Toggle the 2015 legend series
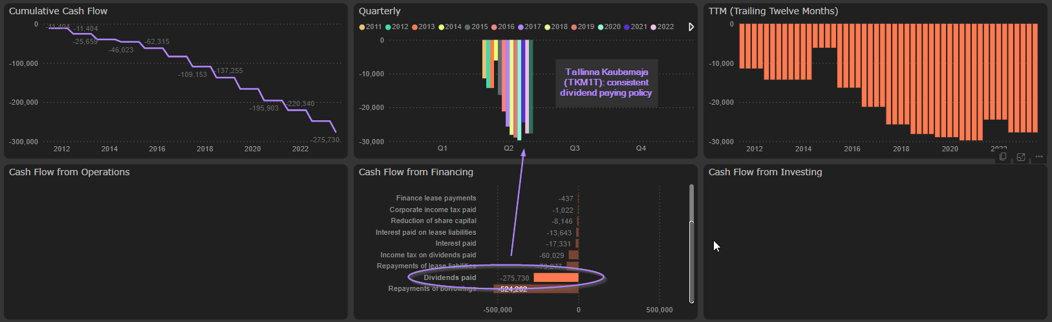The image size is (1052, 322). coord(476,27)
